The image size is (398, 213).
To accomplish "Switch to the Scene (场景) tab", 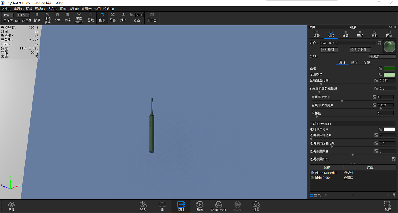I will point(316,34).
